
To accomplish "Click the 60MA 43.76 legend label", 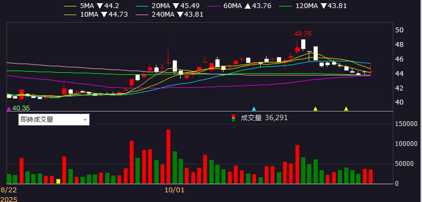I will pos(247,5).
